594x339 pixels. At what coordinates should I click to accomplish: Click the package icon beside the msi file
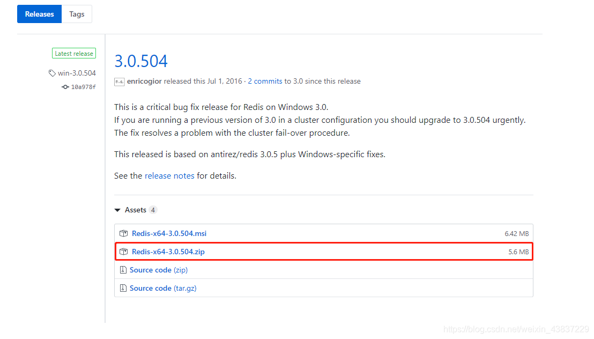pyautogui.click(x=123, y=233)
